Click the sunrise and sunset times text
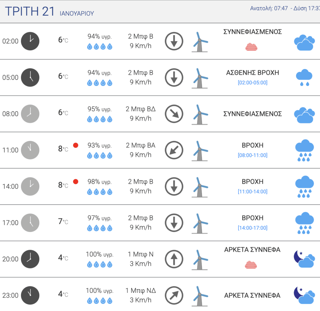This screenshot has width=320, height=311. click(x=285, y=8)
